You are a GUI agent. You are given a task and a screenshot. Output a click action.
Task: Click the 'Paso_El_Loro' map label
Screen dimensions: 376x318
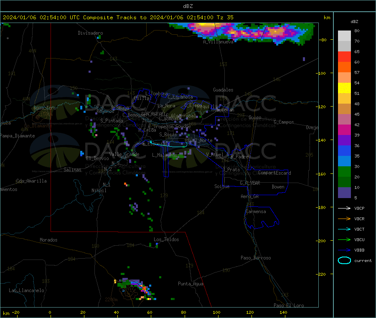[x=289, y=305]
